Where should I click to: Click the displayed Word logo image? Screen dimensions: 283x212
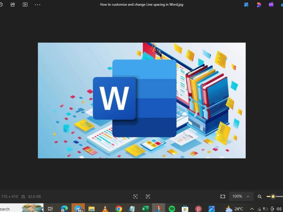[142, 100]
